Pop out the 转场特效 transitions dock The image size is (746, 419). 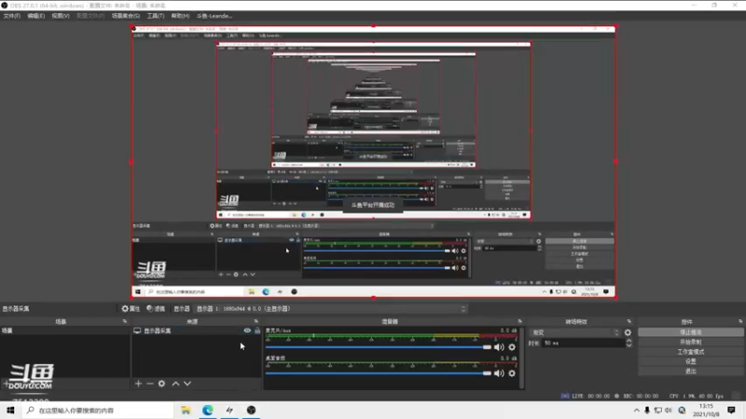(x=629, y=321)
